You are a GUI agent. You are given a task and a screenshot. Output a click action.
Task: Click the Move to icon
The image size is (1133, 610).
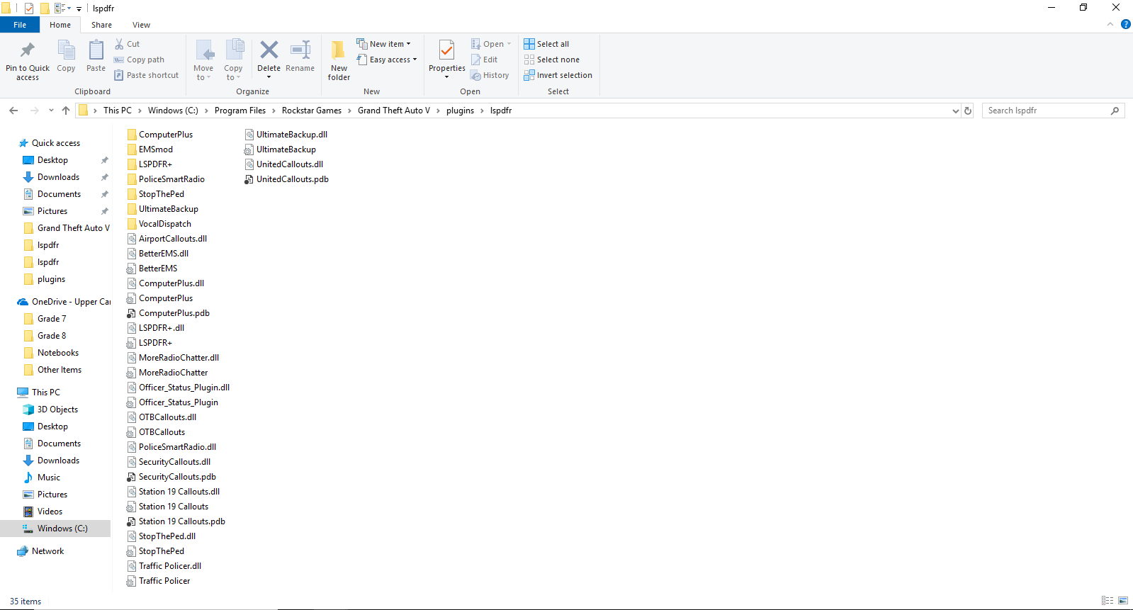204,50
